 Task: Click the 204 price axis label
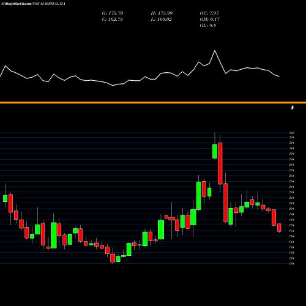tap(291, 209)
